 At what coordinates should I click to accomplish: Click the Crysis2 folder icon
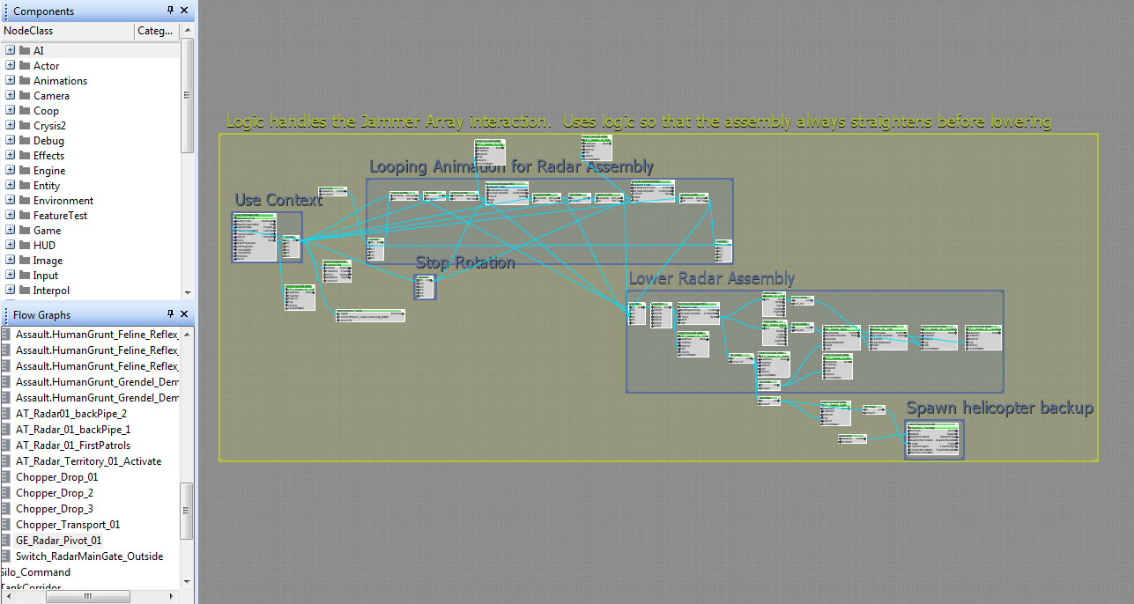pyautogui.click(x=25, y=126)
